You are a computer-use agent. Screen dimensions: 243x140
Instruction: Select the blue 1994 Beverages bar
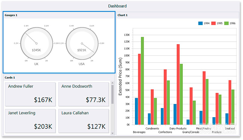pos(136,111)
